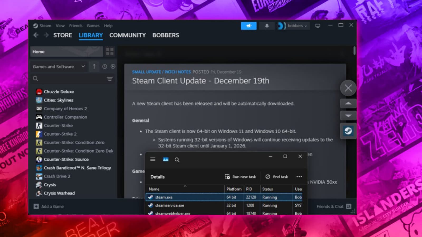Click End task in Task Manager
This screenshot has height=237, width=422.
pyautogui.click(x=277, y=177)
